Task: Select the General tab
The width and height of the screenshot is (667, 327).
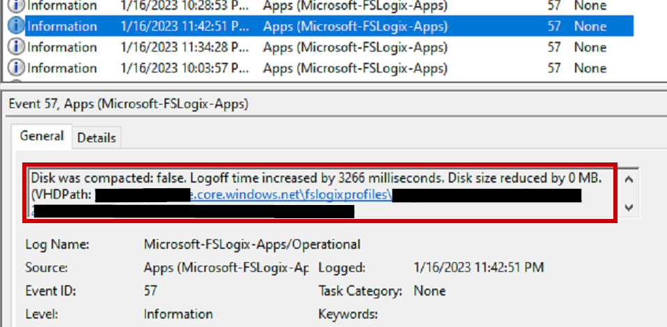Action: (42, 137)
